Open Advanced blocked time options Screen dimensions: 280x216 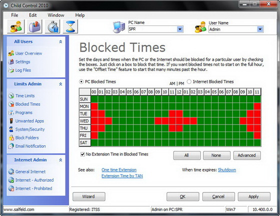coord(247,155)
